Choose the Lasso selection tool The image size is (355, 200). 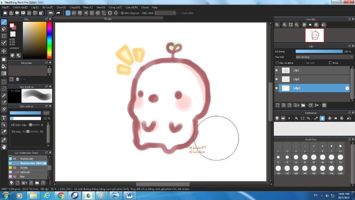coord(4,89)
